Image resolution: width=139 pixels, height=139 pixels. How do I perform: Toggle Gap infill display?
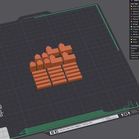(x=135, y=27)
